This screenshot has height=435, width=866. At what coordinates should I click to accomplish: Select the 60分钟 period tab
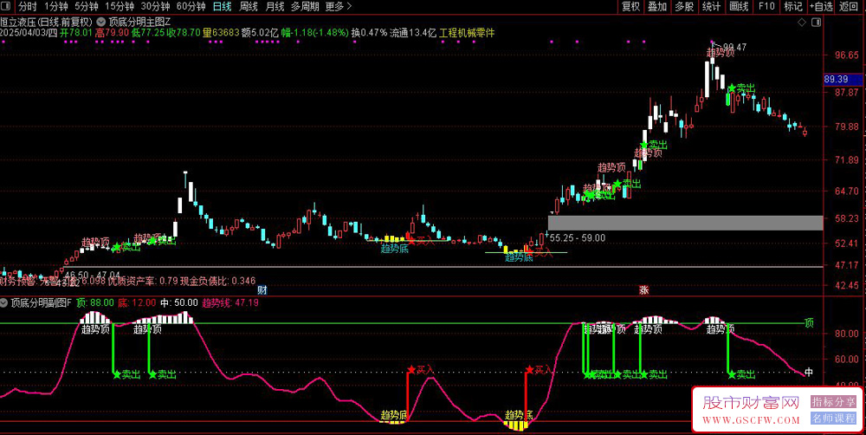pyautogui.click(x=191, y=7)
